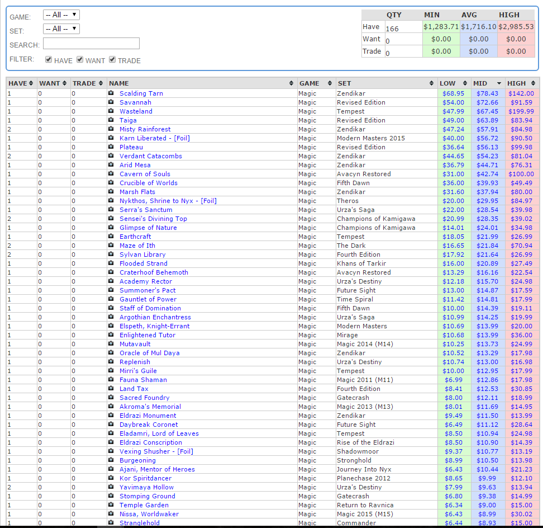Click the camera icon beside Sacred Foundry
Screen dimensions: 543x528
point(111,397)
